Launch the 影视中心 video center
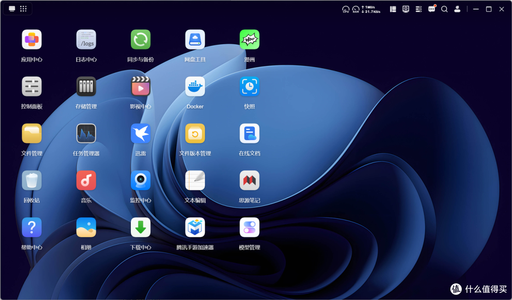The width and height of the screenshot is (512, 300). 141,86
